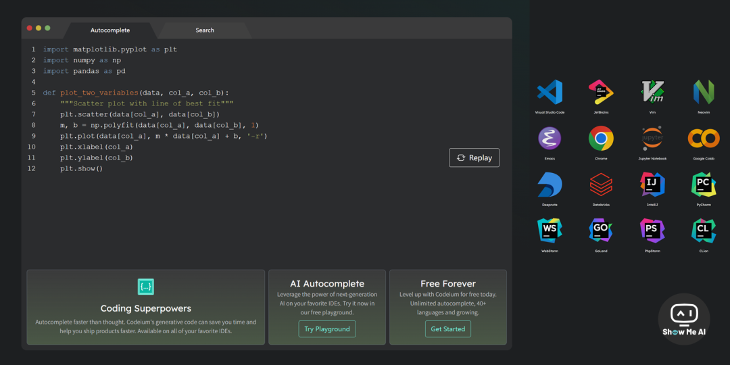The image size is (730, 365).
Task: Select the GoLand icon
Action: pos(600,230)
